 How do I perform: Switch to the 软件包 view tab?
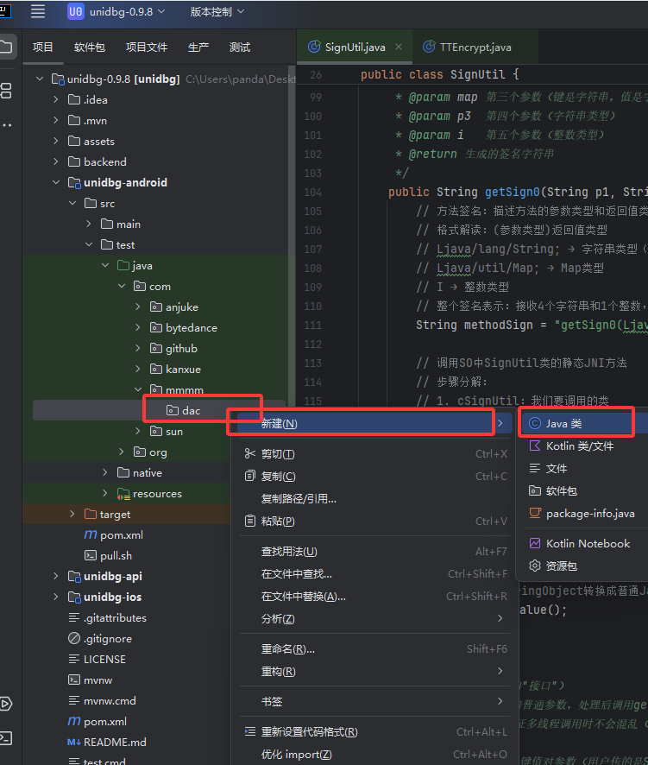click(x=89, y=47)
